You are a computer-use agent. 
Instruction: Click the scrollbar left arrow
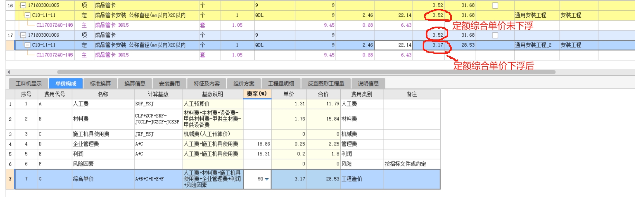click(x=9, y=72)
